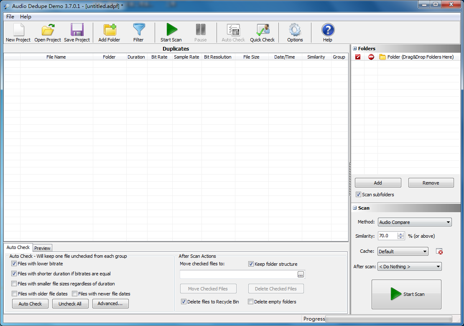Click the large Start Scan button

(x=406, y=294)
